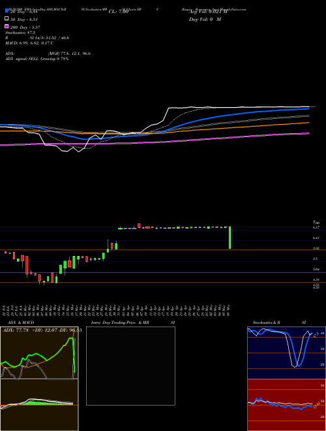Click the ADX 77.78 +DY -DY readout
The image size is (326, 431).
(x=42, y=330)
